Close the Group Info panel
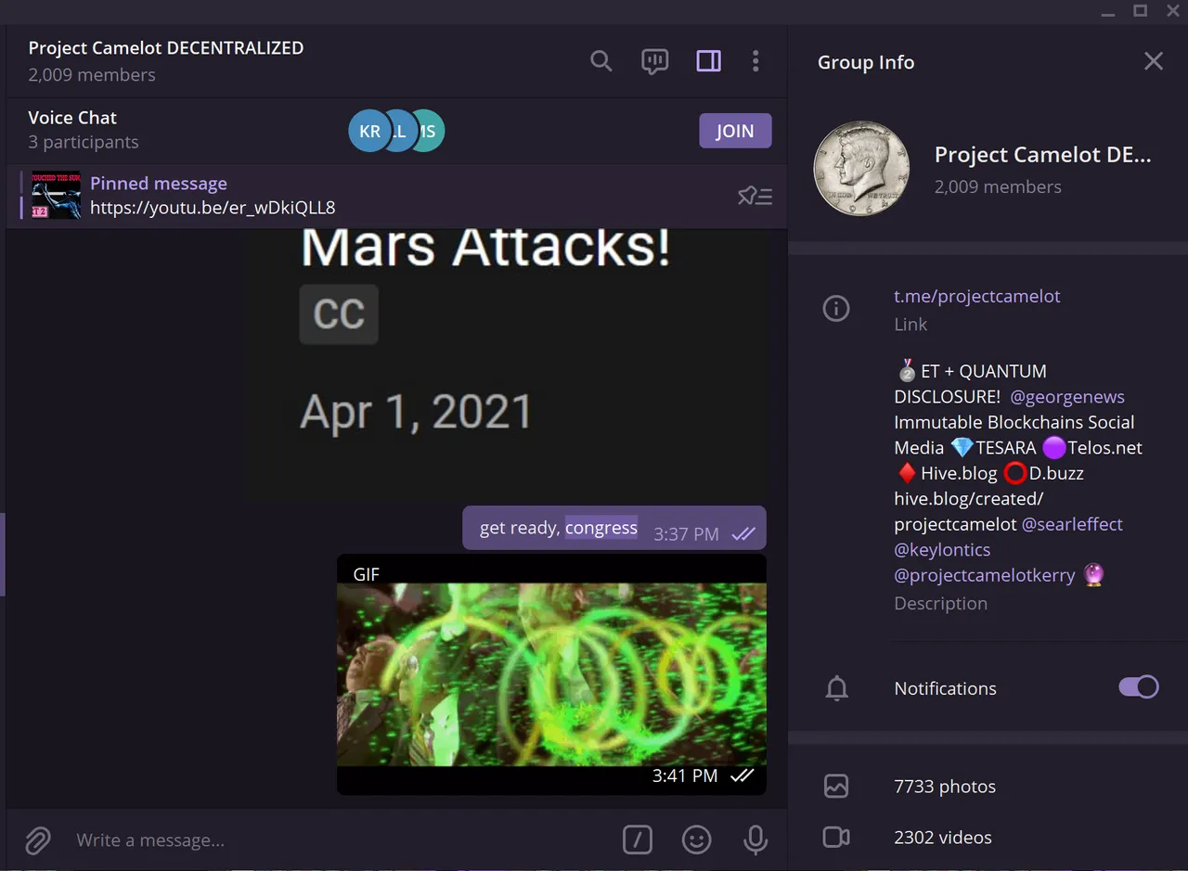This screenshot has height=871, width=1188. pyautogui.click(x=1153, y=61)
